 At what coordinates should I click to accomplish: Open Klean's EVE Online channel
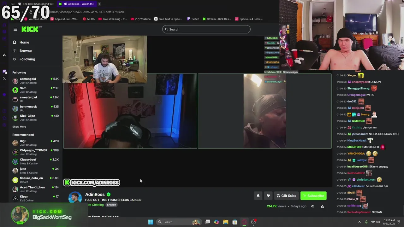[35, 198]
